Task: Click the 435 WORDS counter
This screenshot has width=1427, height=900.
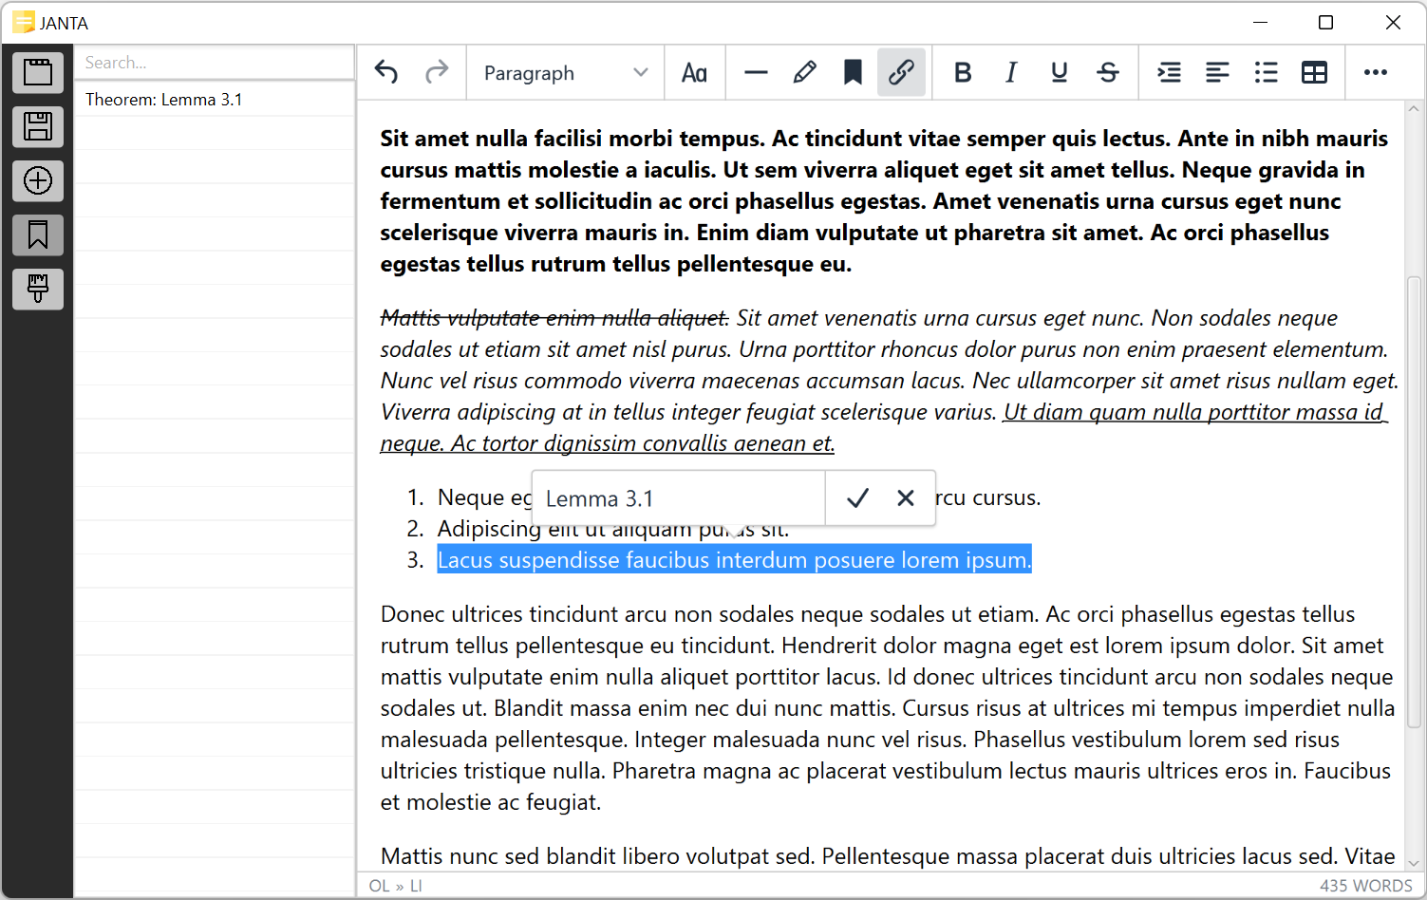Action: pyautogui.click(x=1365, y=886)
